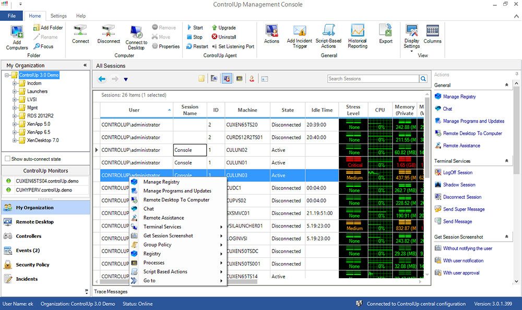Image resolution: width=522 pixels, height=310 pixels.
Task: Click Add Incident Trigger icon
Action: [x=300, y=37]
